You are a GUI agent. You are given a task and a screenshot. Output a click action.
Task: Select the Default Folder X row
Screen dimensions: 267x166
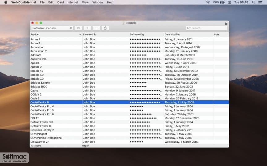point(129,126)
